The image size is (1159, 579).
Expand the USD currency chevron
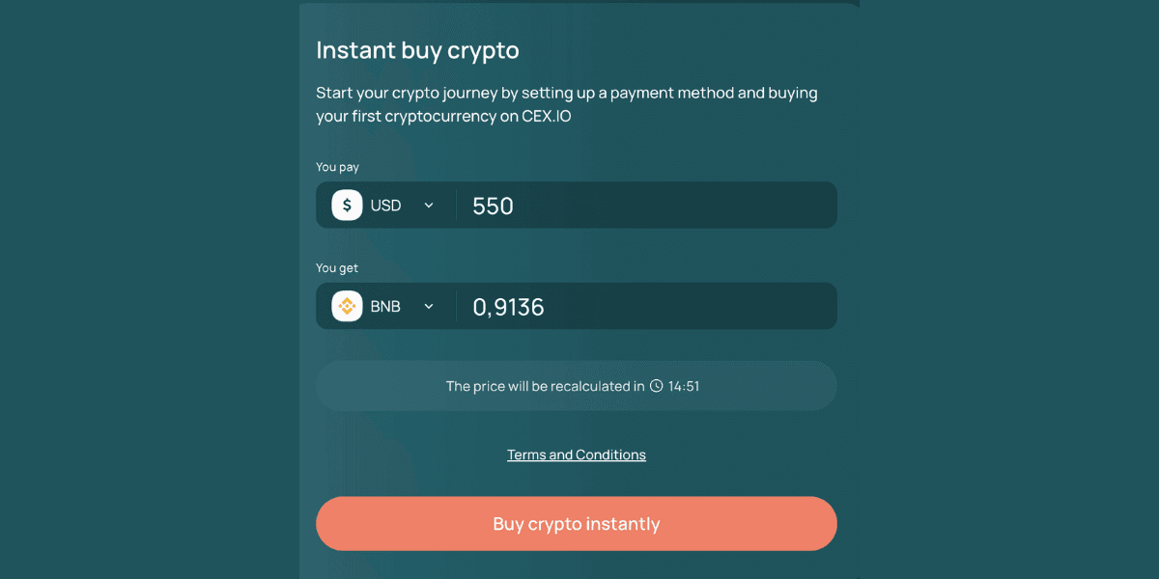429,206
